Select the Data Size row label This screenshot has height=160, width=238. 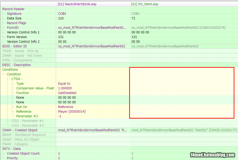(x=14, y=18)
